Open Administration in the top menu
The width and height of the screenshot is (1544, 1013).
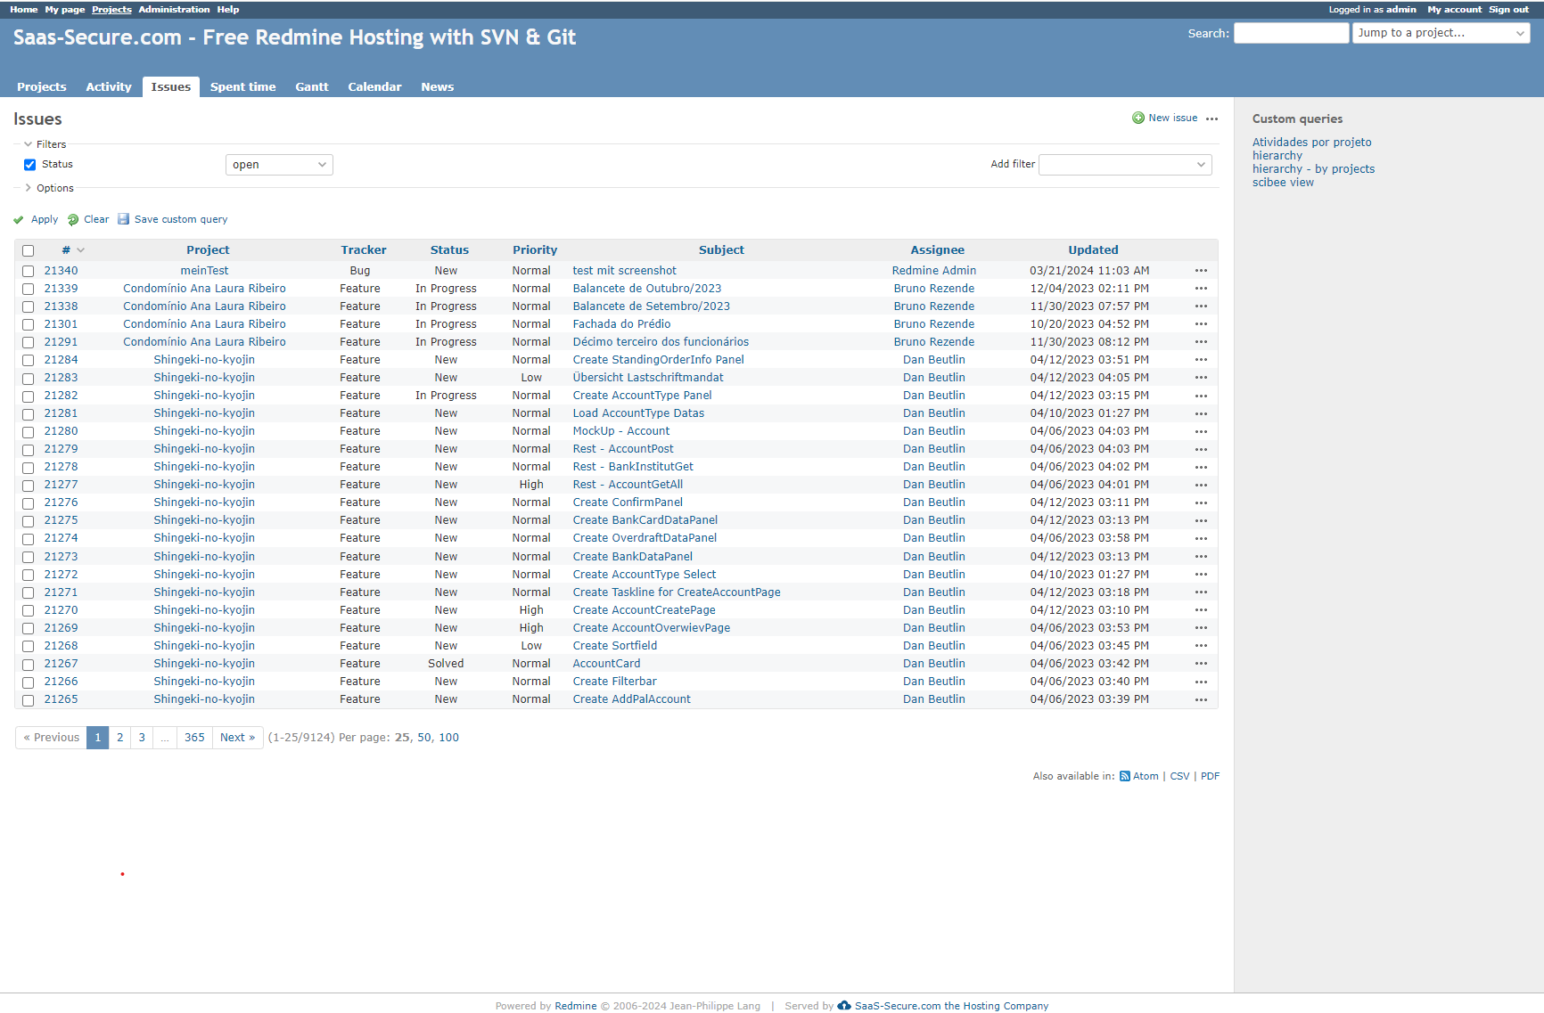174,10
